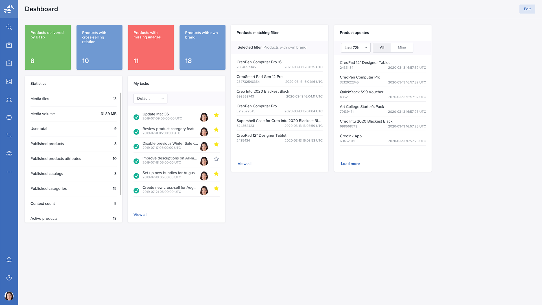Click the Statistics panel scrollbar

[x=121, y=143]
